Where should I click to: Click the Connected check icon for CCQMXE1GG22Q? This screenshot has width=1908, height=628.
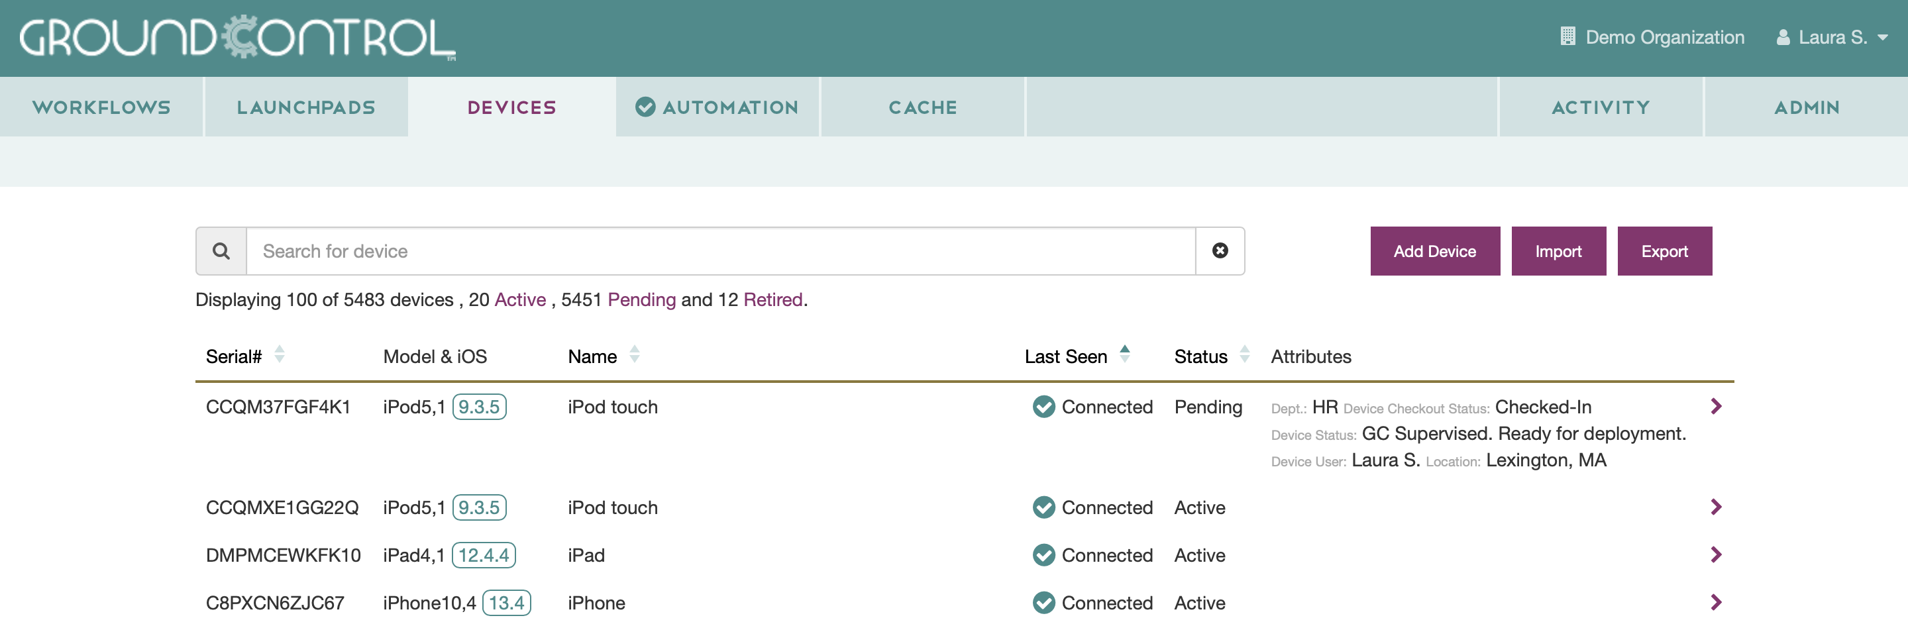click(1043, 507)
